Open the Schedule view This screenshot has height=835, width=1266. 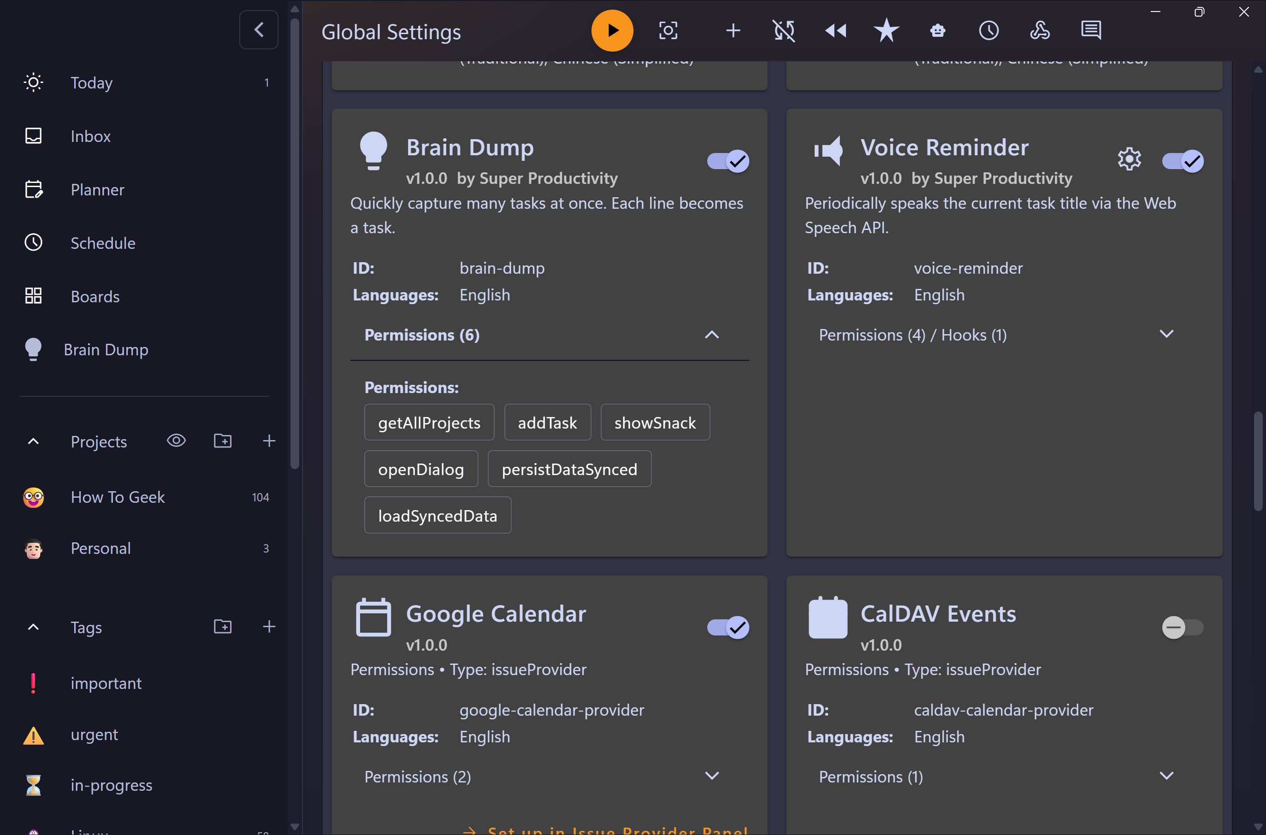pos(144,243)
